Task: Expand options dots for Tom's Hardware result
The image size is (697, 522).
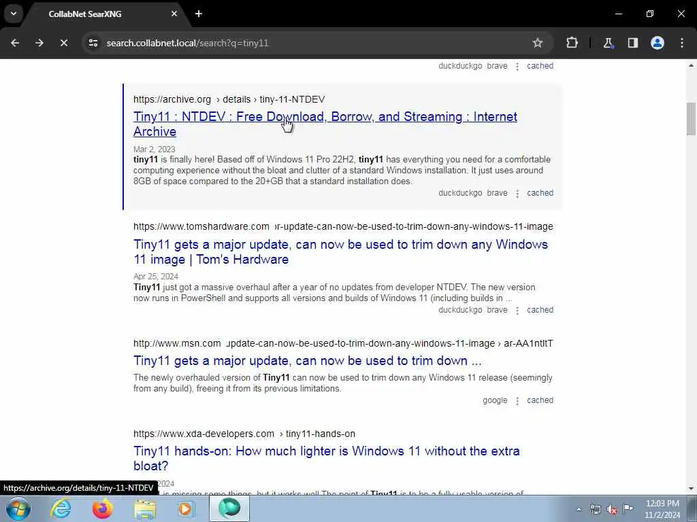Action: click(517, 310)
